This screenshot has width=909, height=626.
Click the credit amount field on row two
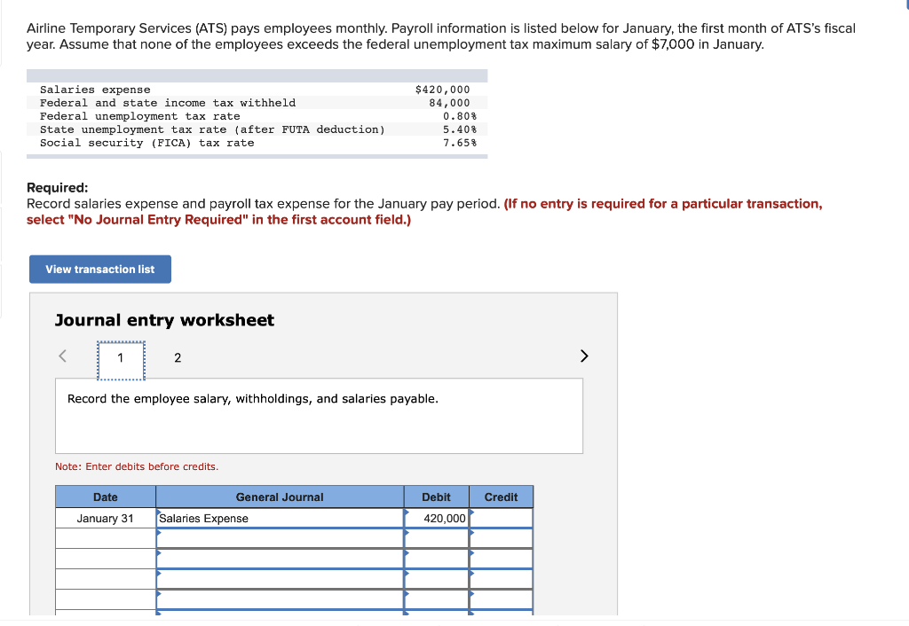[x=501, y=538]
